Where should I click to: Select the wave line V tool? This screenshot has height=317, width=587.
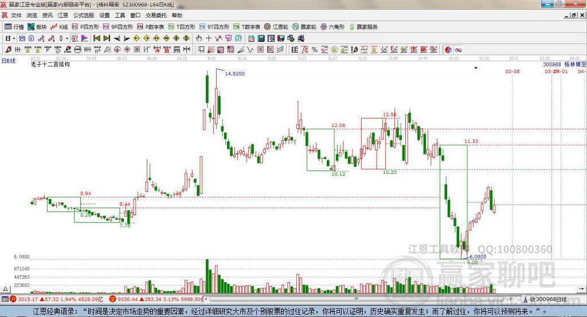click(251, 49)
